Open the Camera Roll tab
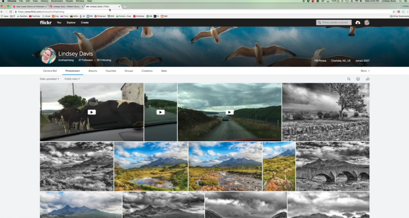Screen dimensions: 409x218 coord(50,71)
